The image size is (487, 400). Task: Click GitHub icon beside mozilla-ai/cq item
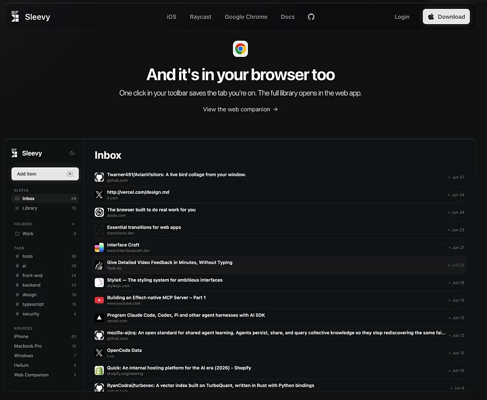(x=99, y=335)
